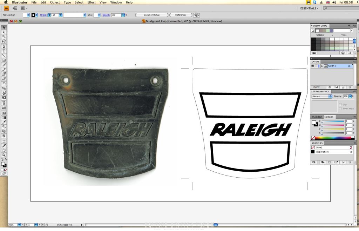Image resolution: width=359 pixels, height=231 pixels.
Task: Select the Magic Wand tool
Action: [4, 37]
